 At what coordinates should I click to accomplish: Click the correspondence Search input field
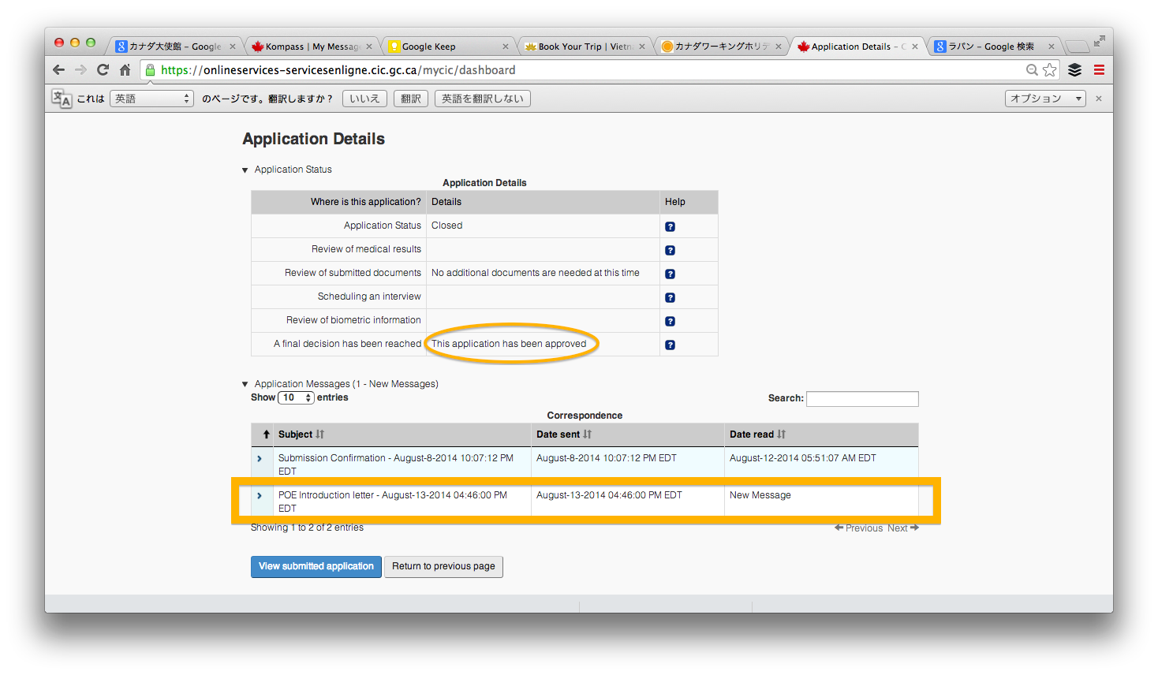coord(862,399)
